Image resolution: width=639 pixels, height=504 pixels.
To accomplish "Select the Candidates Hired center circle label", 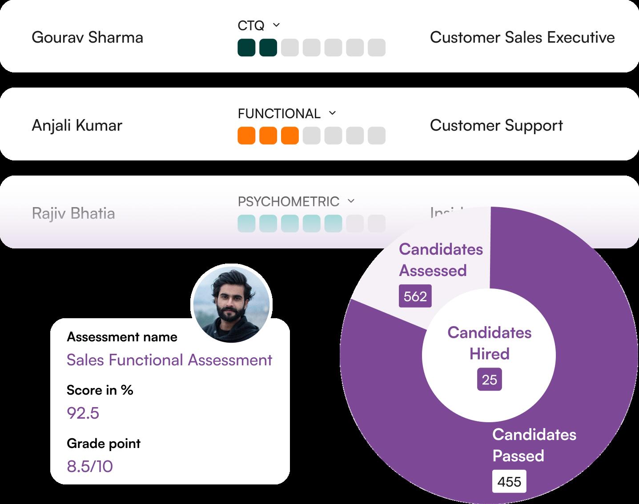I will 489,343.
